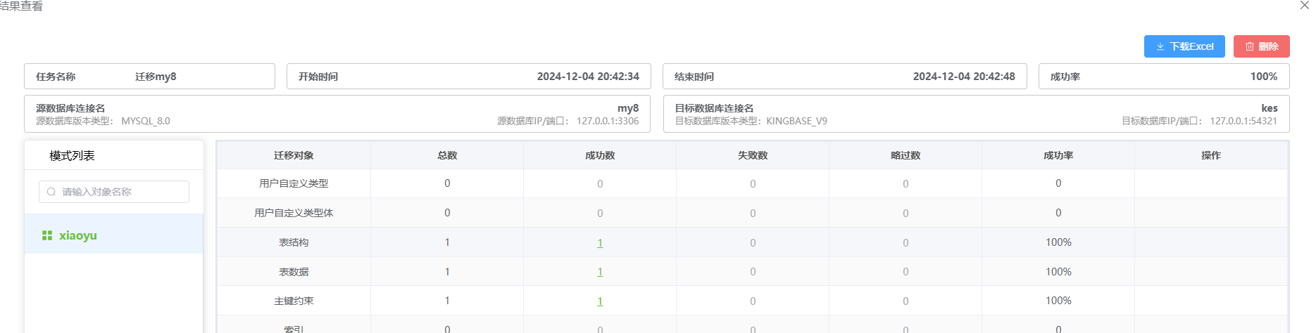The width and height of the screenshot is (1316, 333).
Task: Click the 总数 column header
Action: click(447, 155)
